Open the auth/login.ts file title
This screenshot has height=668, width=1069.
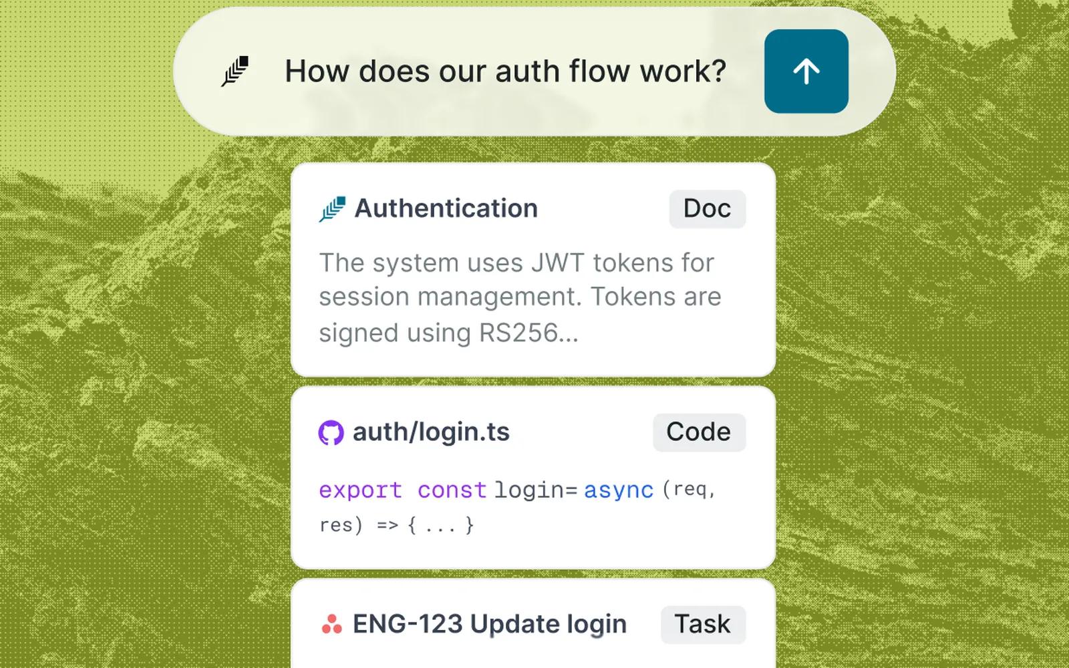click(431, 432)
